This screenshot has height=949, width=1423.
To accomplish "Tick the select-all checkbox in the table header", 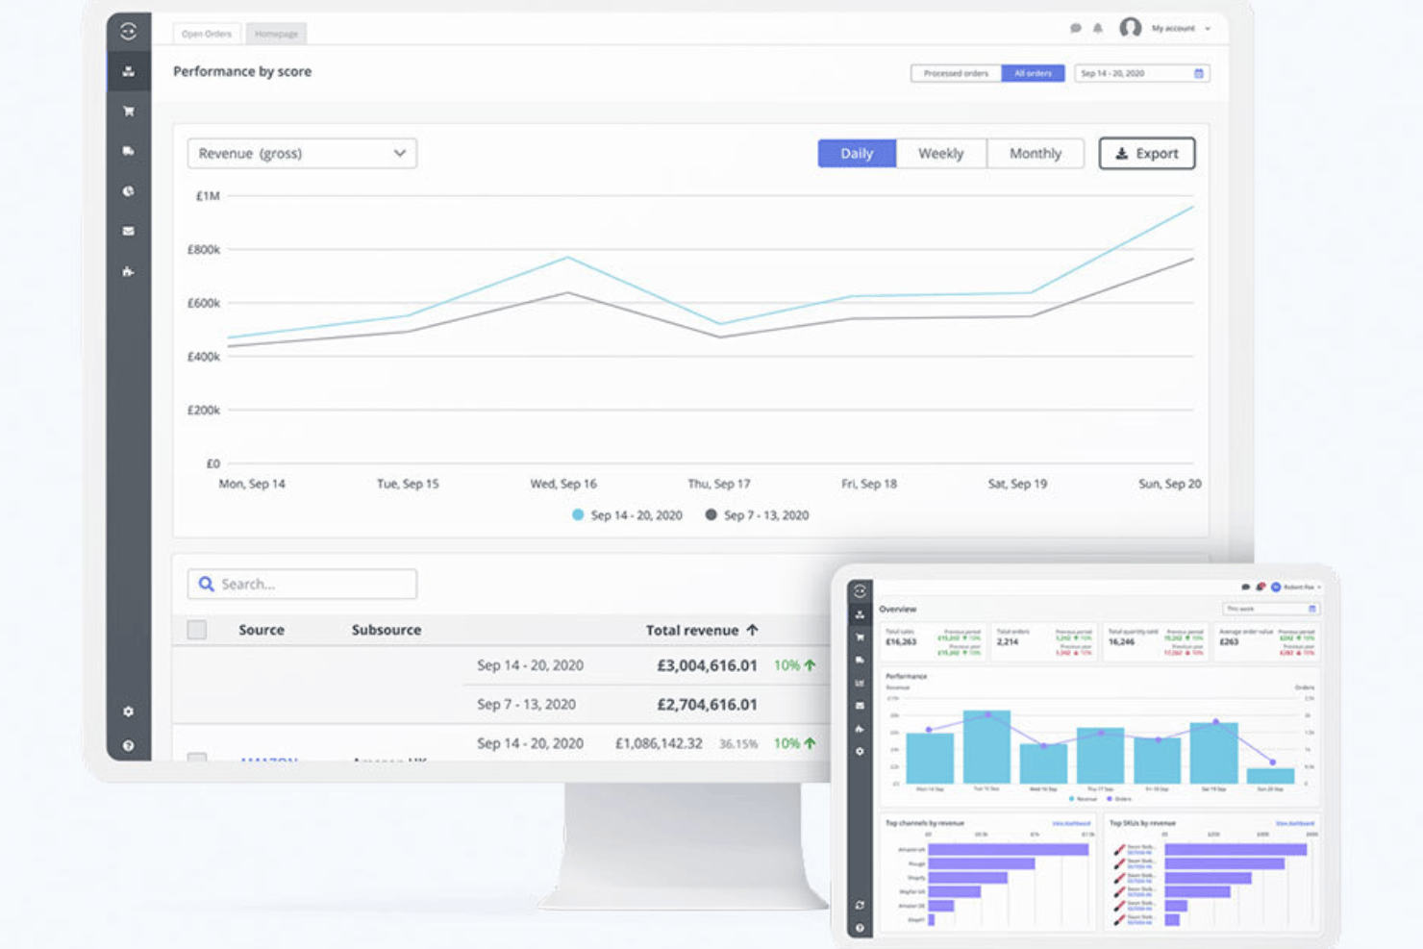I will pyautogui.click(x=196, y=630).
